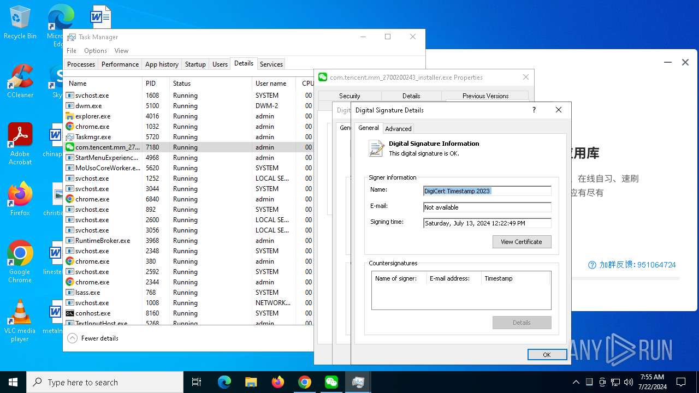Click the Signing time field
Screen dimensions: 699x393
tap(487, 223)
